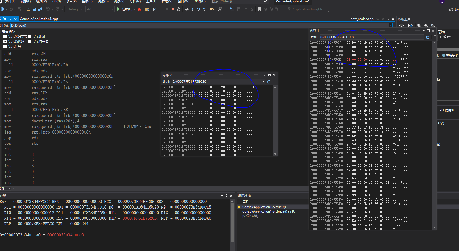459x251 pixels.
Task: Open the 调试(D) menu
Action: point(103,1)
